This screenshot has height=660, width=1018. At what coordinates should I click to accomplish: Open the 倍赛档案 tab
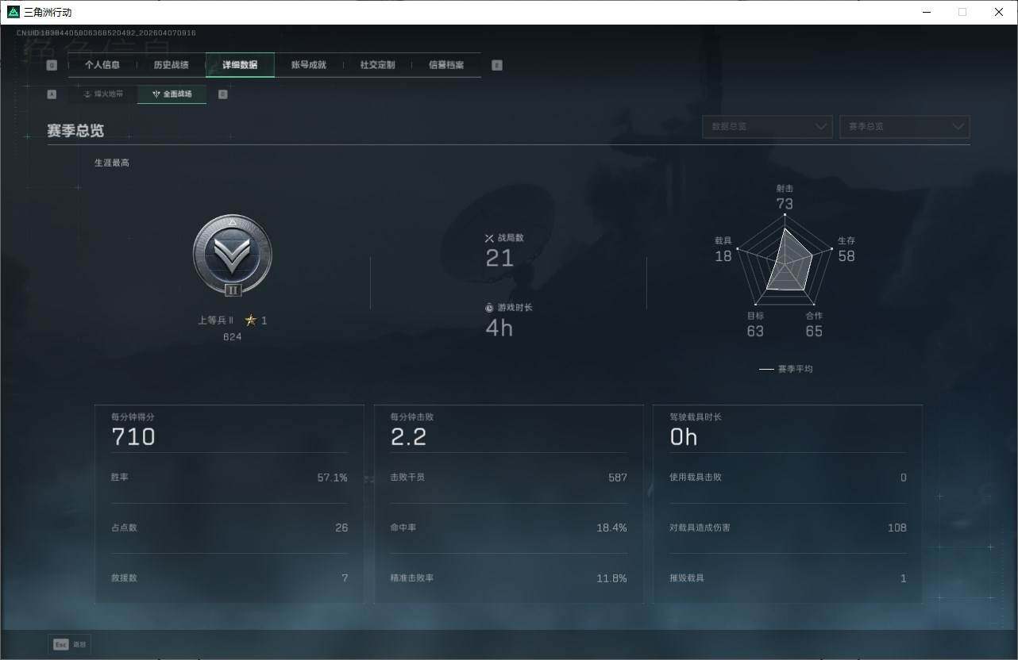(x=446, y=65)
